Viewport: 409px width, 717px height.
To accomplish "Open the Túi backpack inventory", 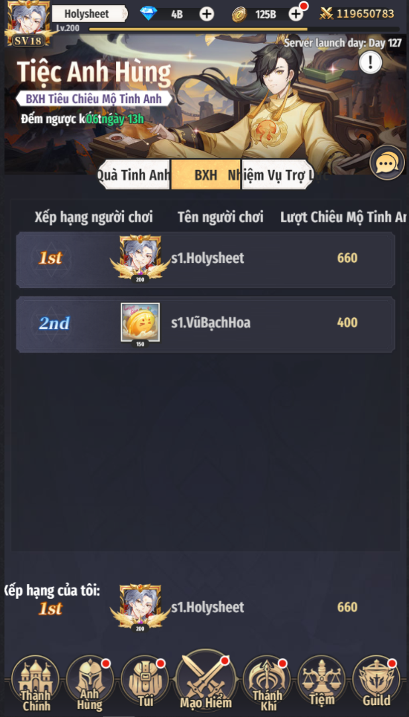I will pos(145,681).
